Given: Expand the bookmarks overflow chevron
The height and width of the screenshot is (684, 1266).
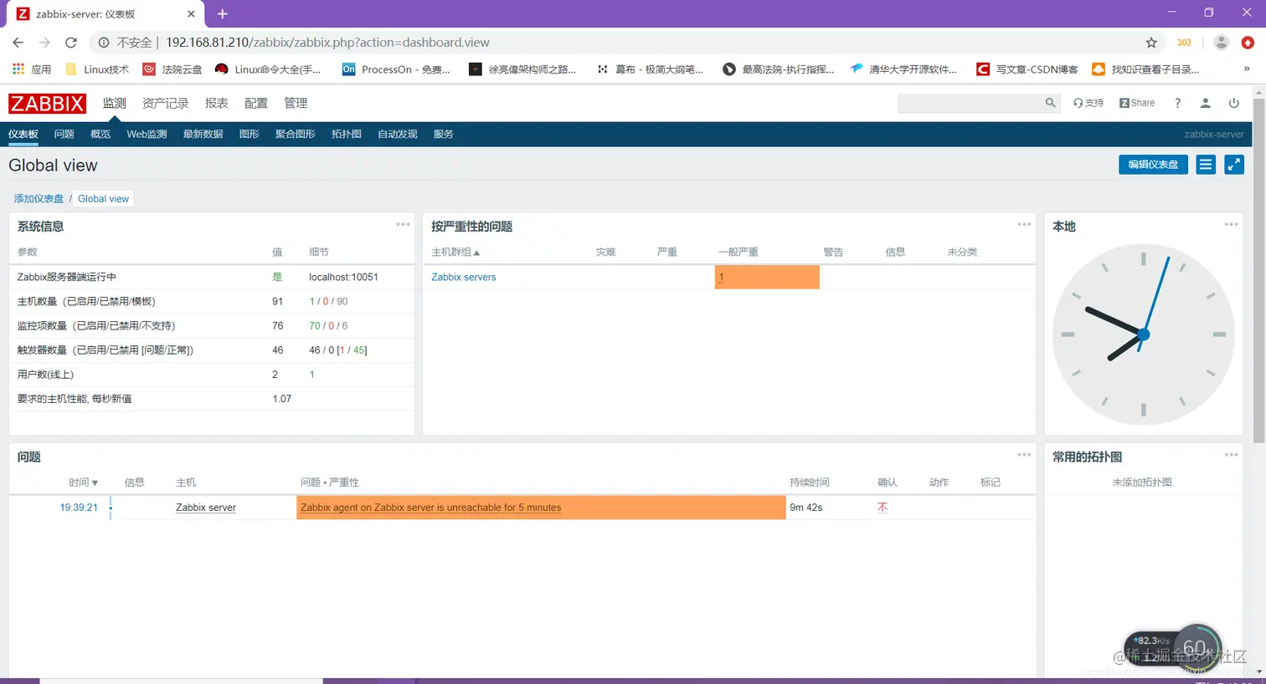Looking at the screenshot, I should click(x=1247, y=69).
